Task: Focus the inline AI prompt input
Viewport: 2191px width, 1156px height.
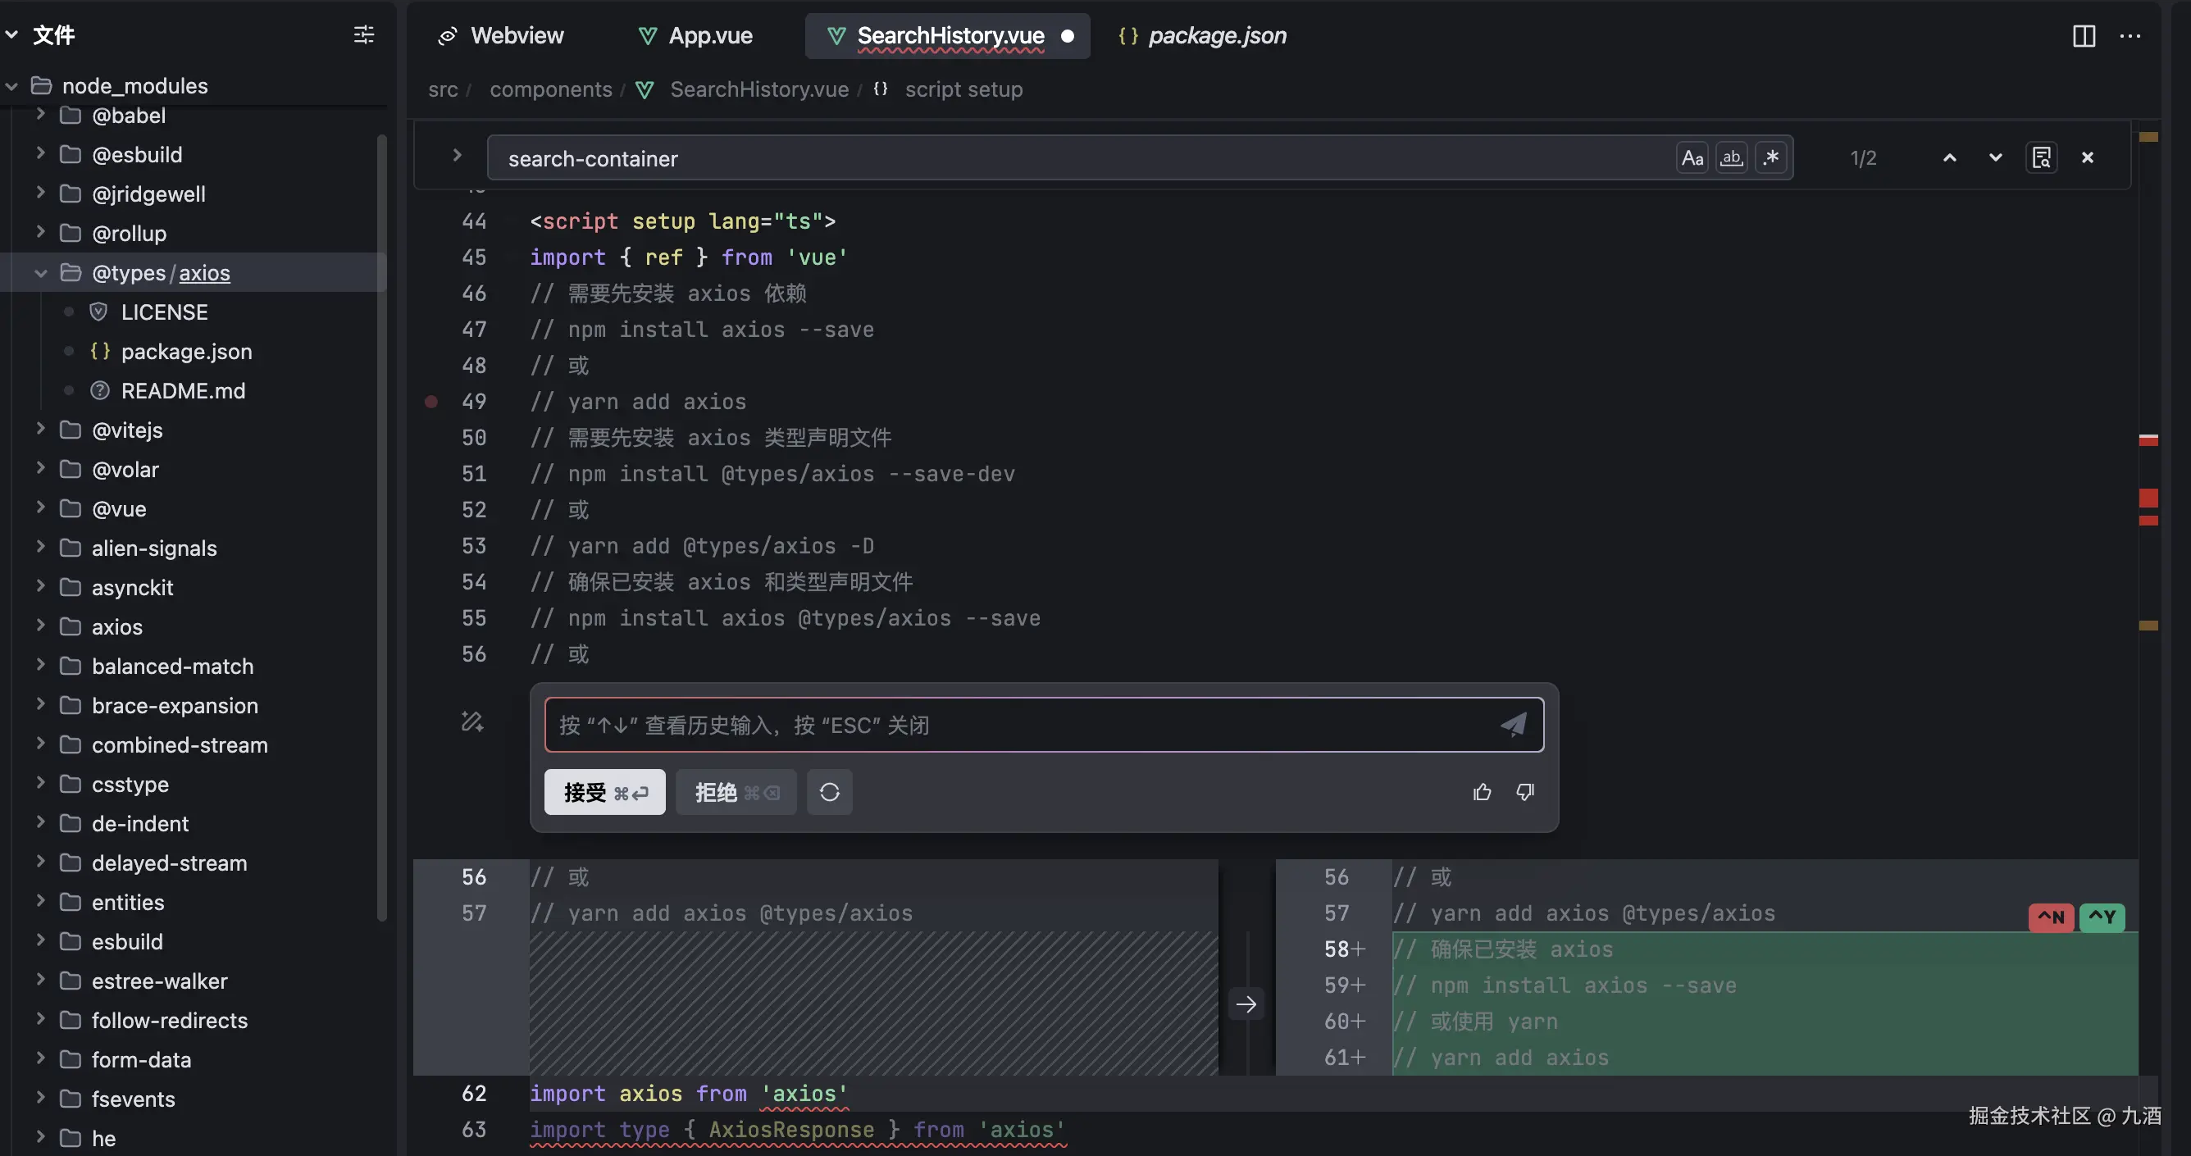Action: tap(1021, 725)
